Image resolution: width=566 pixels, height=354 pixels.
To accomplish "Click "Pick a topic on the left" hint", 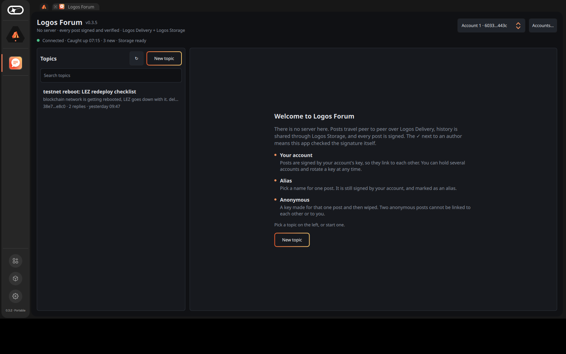I will click(x=310, y=225).
